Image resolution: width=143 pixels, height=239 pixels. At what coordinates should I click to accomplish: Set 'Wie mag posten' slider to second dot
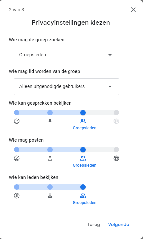(x=50, y=150)
